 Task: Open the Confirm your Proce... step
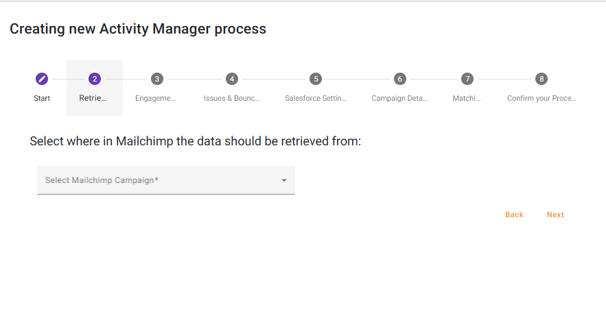[x=541, y=98]
